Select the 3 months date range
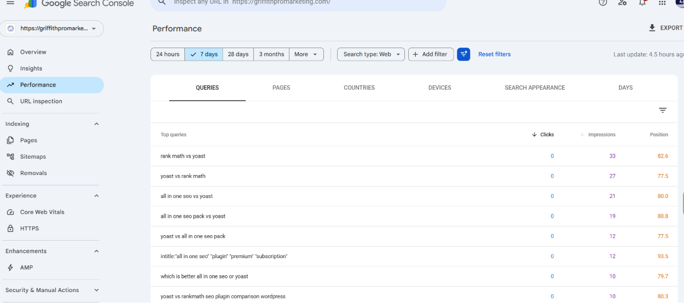This screenshot has height=303, width=684. [271, 54]
